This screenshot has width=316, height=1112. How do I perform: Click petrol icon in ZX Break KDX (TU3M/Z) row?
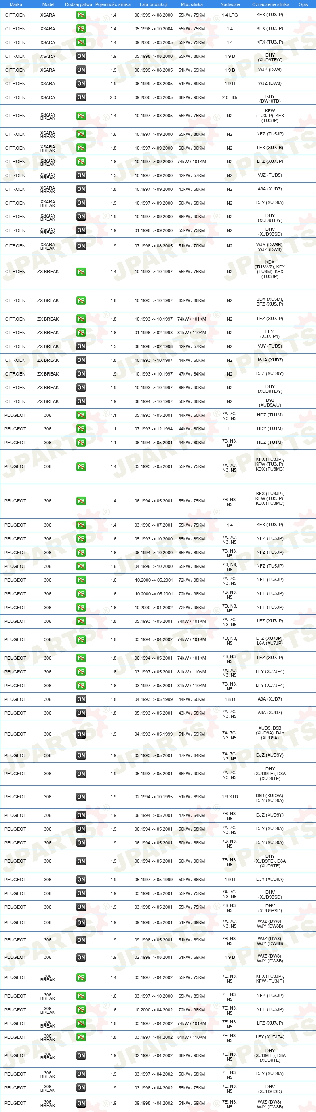pos(81,272)
